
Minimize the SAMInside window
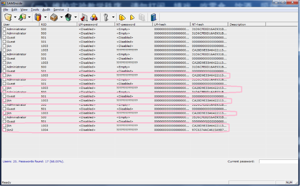coord(276,2)
